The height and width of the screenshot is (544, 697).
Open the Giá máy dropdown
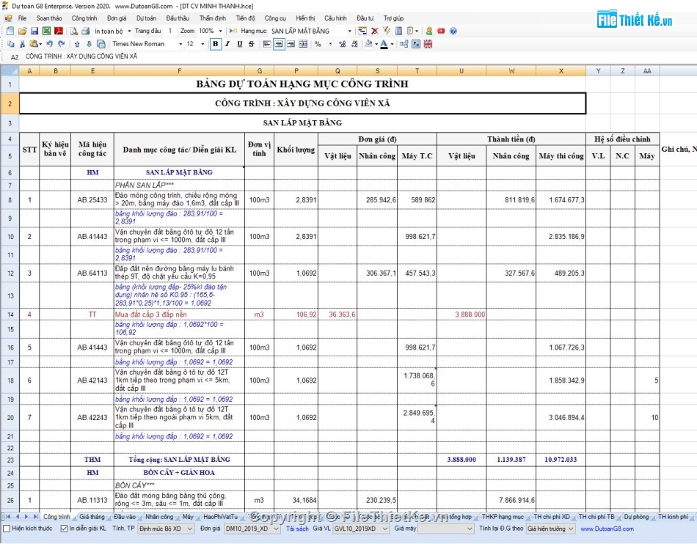[x=446, y=529]
